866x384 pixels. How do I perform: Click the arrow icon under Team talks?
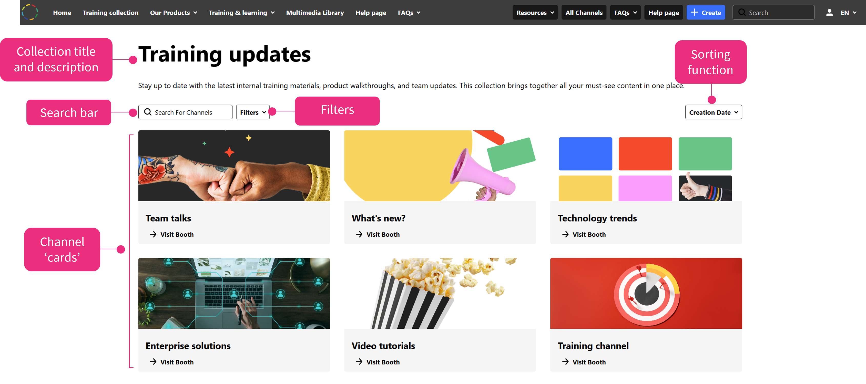(x=153, y=234)
